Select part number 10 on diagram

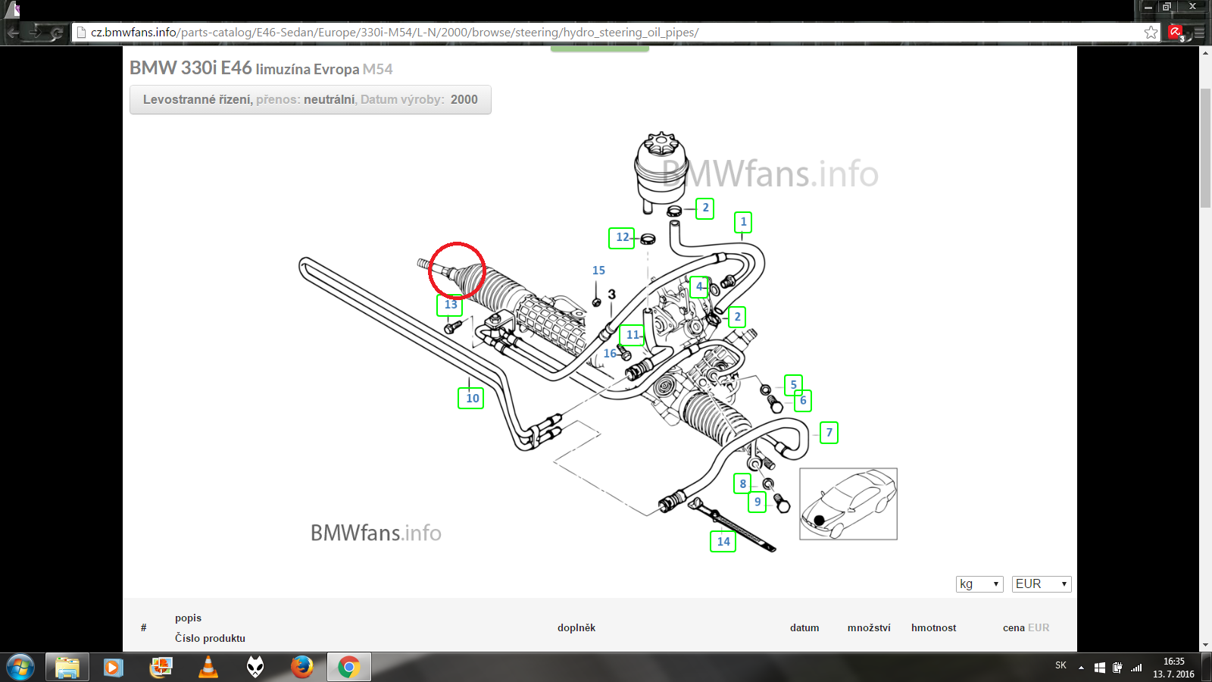click(x=471, y=398)
